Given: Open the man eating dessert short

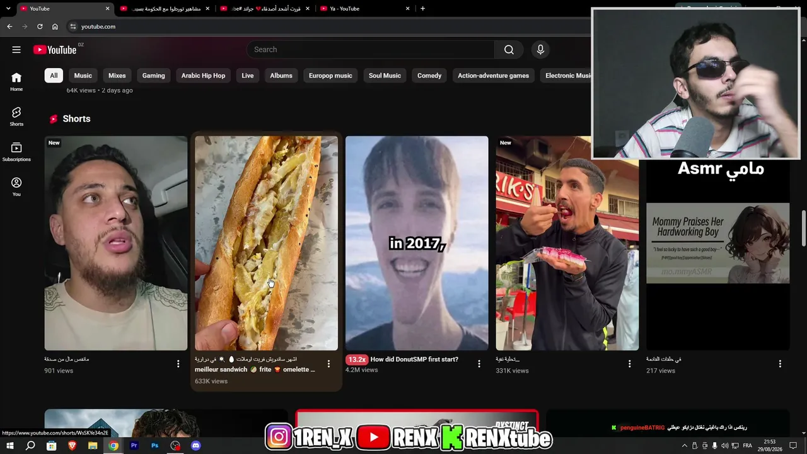Looking at the screenshot, I should (x=567, y=243).
